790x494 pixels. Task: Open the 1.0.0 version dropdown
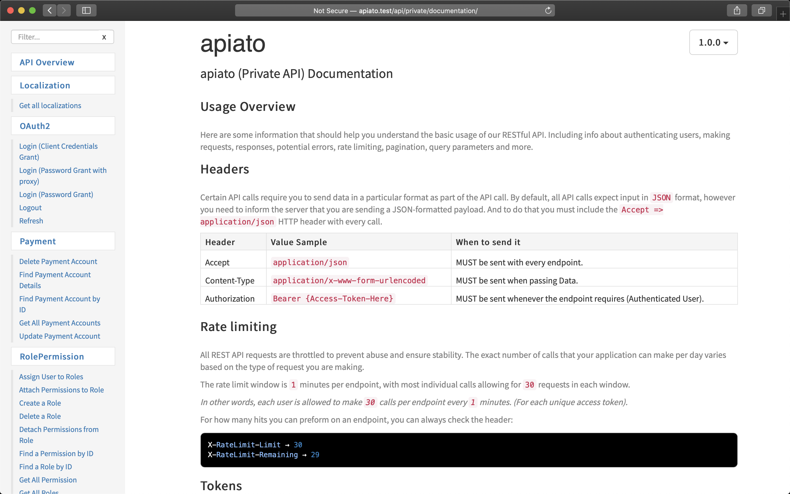[713, 43]
